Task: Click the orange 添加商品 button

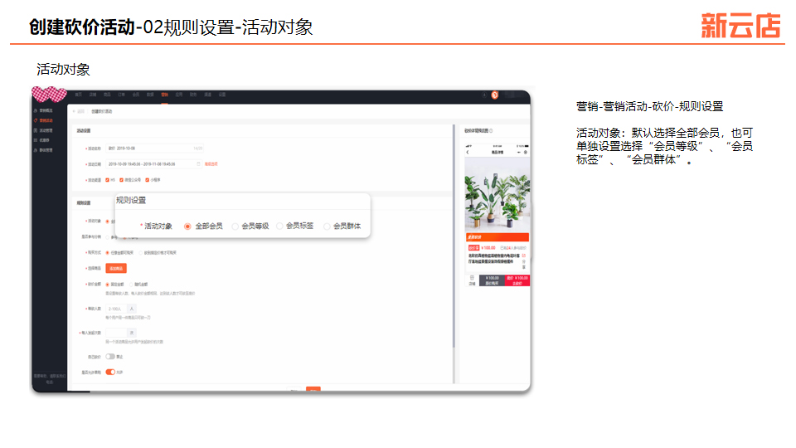Action: [x=116, y=268]
